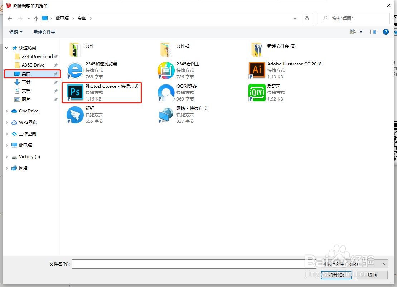Select the QQ浏览器 shortcut icon

[166, 92]
